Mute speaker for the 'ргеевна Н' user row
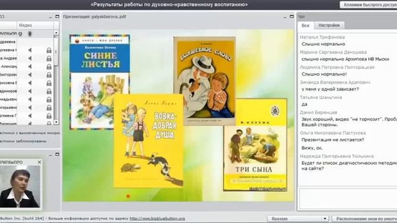 [x=30, y=50]
